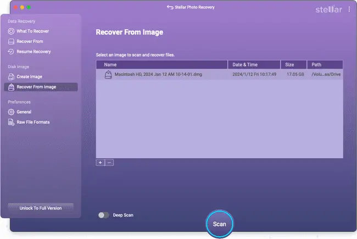Viewport: 357px width, 239px height.
Task: Sort by the Name column header
Action: [x=161, y=65]
